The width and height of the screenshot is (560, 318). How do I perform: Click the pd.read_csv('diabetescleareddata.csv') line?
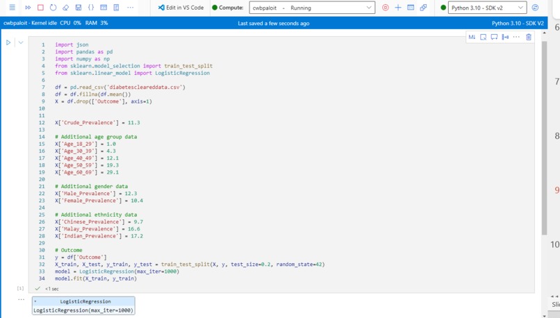[x=120, y=87]
